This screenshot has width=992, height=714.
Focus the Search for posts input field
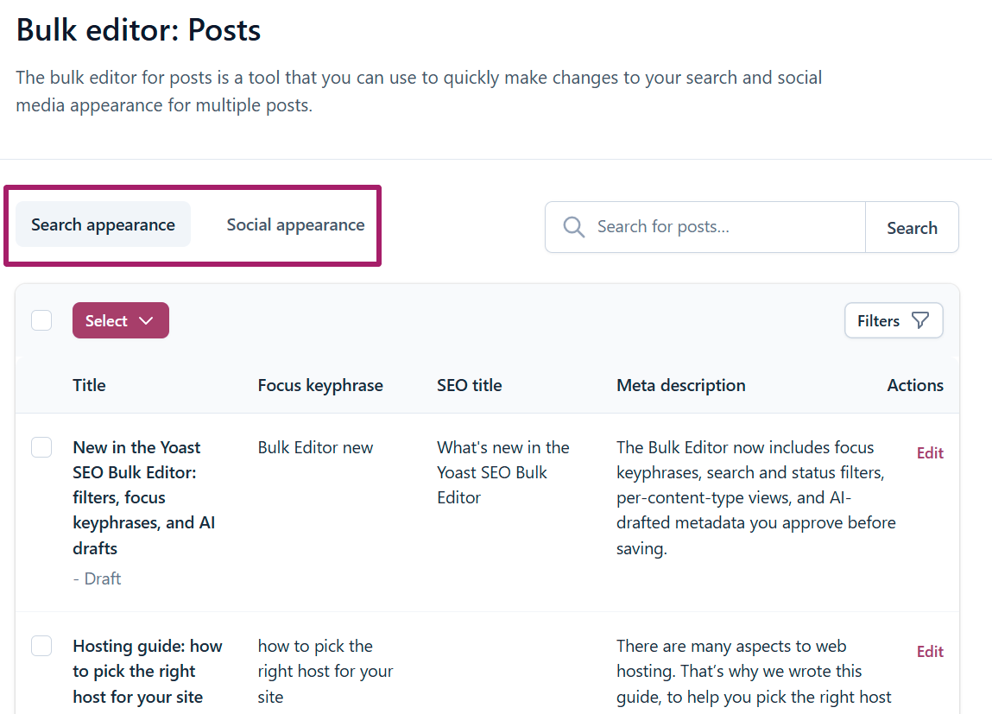(705, 227)
